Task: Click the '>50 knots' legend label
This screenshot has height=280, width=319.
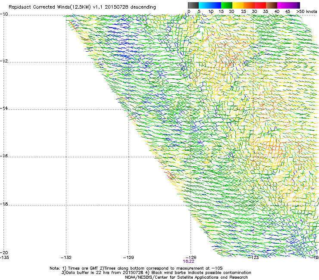Action: pos(306,12)
